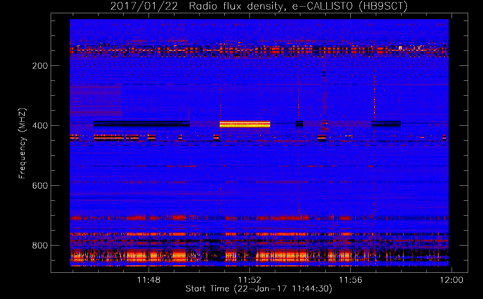
Task: Click the 'Start Time (22-Jan-17 11:44:30)' axis label
Action: [259, 289]
